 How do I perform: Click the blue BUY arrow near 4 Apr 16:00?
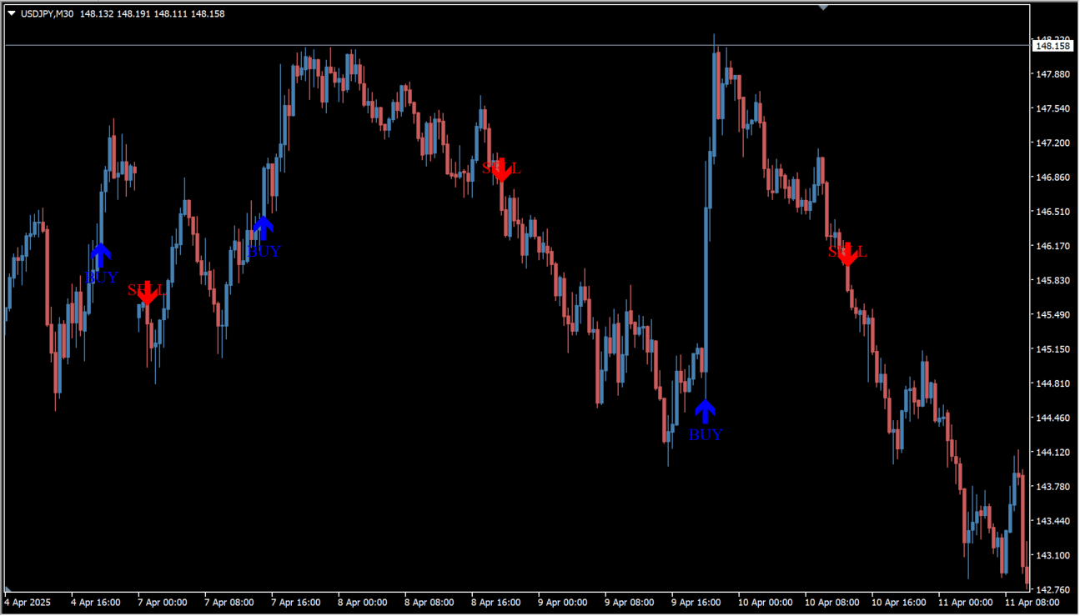point(101,254)
